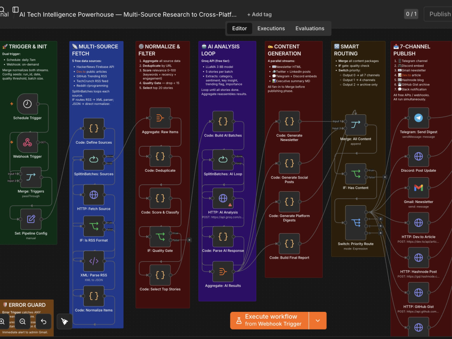Select the Error Guard sticky note heading
452x339 pixels.
pyautogui.click(x=24, y=305)
